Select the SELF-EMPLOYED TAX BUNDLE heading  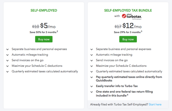128,10
